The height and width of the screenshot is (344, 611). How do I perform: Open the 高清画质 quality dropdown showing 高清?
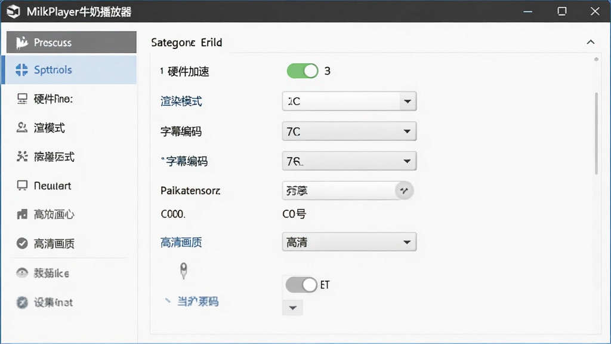(349, 242)
